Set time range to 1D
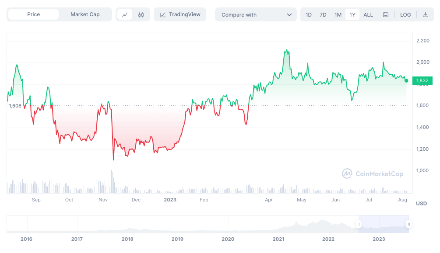This screenshot has width=440, height=253. [309, 14]
